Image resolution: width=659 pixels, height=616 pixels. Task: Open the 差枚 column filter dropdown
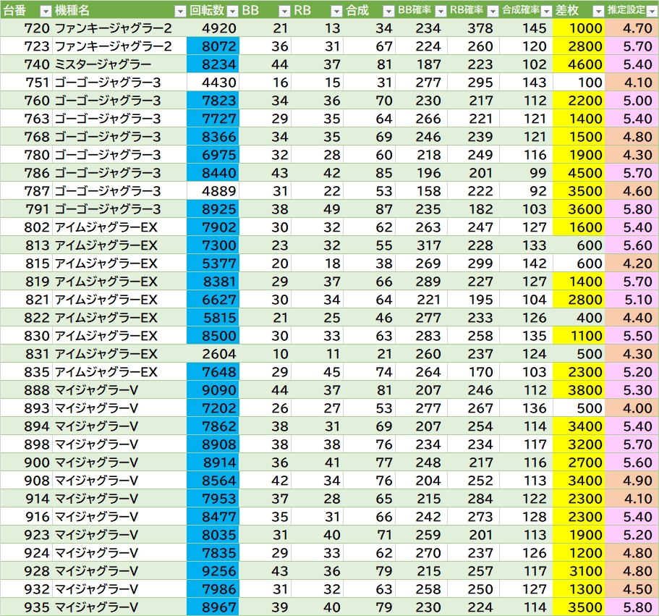coord(598,12)
